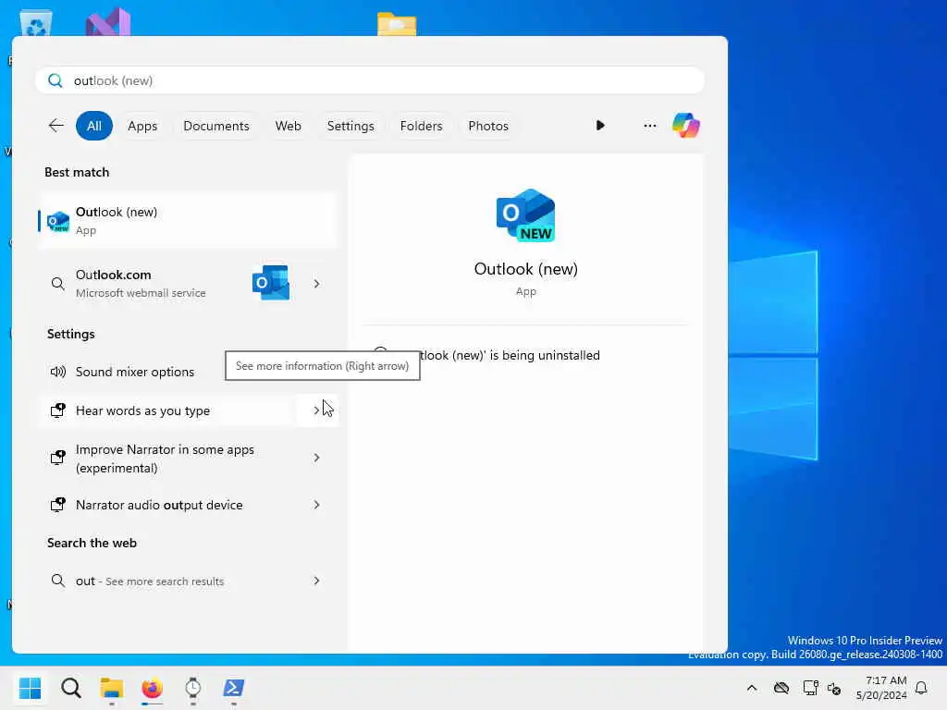Switch to the Web filter tab

[289, 126]
